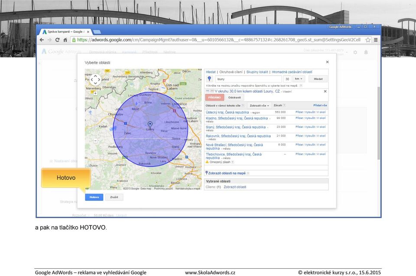Click Přidat for Rakovník row
416x276 pixels.
pos(299,136)
